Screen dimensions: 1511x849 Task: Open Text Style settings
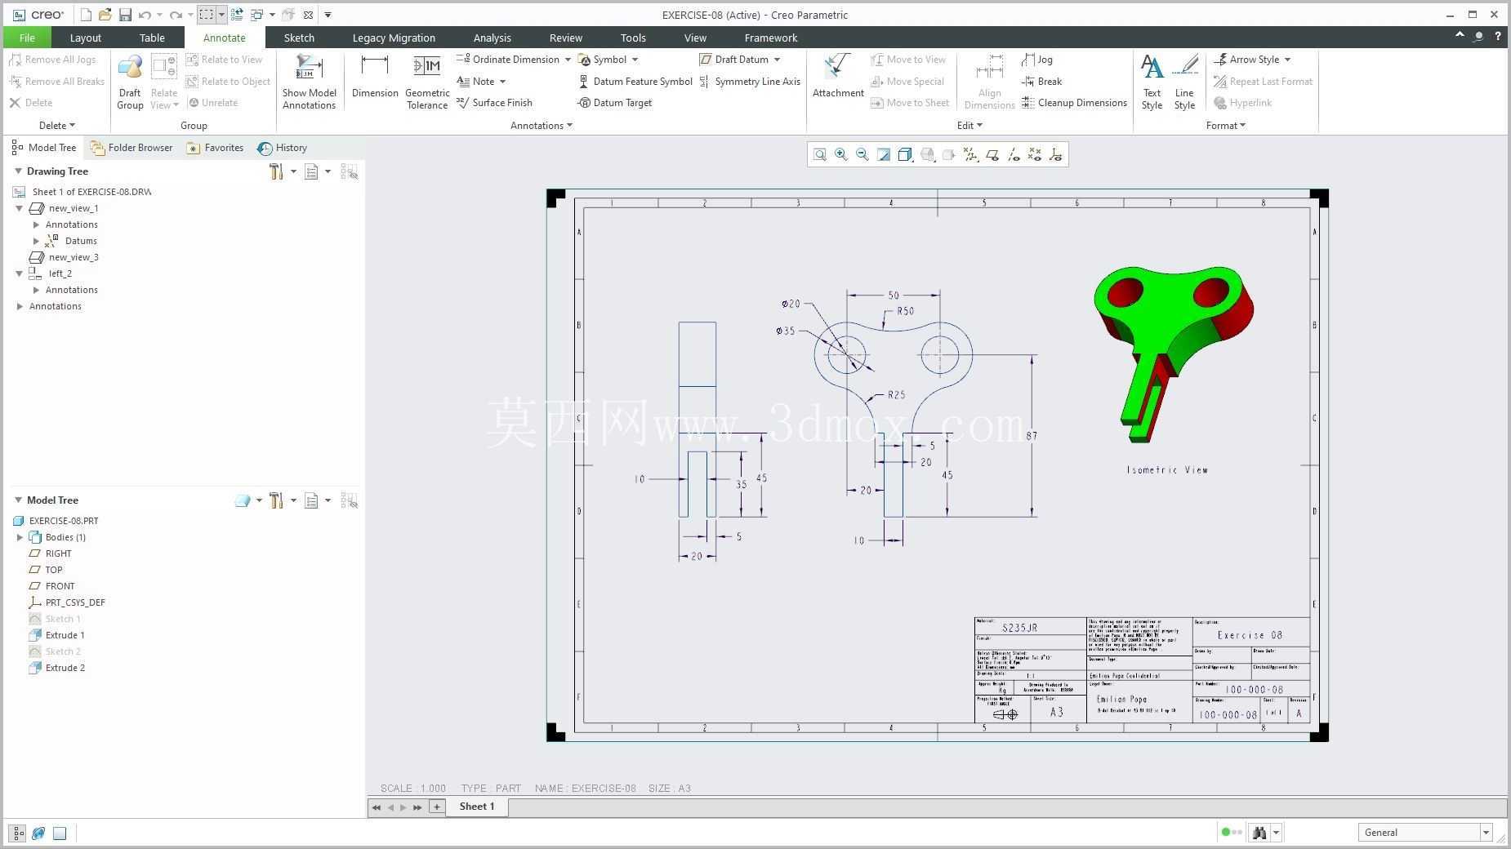(x=1152, y=82)
